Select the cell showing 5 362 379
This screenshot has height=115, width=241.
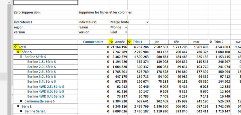coord(119,57)
